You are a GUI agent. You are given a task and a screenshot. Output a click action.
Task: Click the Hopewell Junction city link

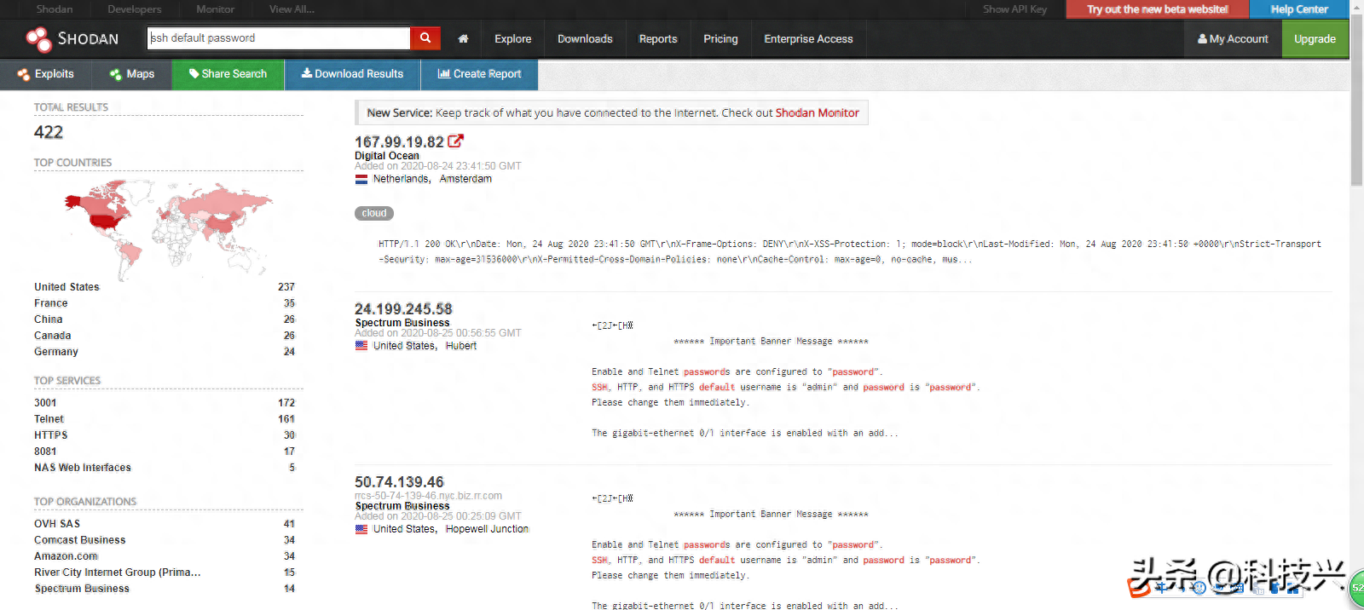click(x=487, y=529)
